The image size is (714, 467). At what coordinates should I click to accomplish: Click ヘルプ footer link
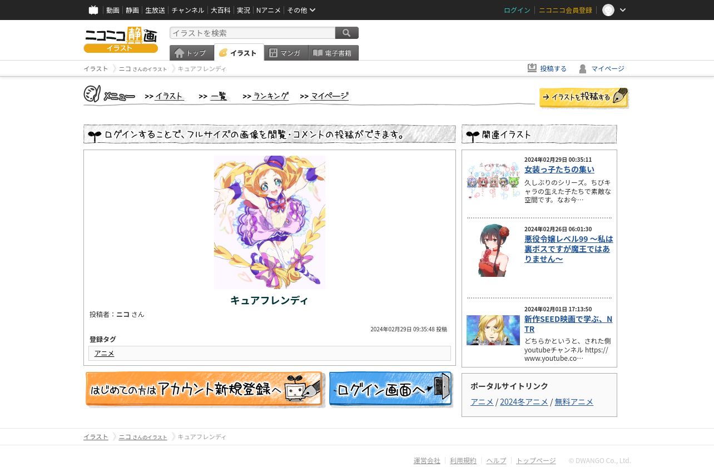(496, 460)
